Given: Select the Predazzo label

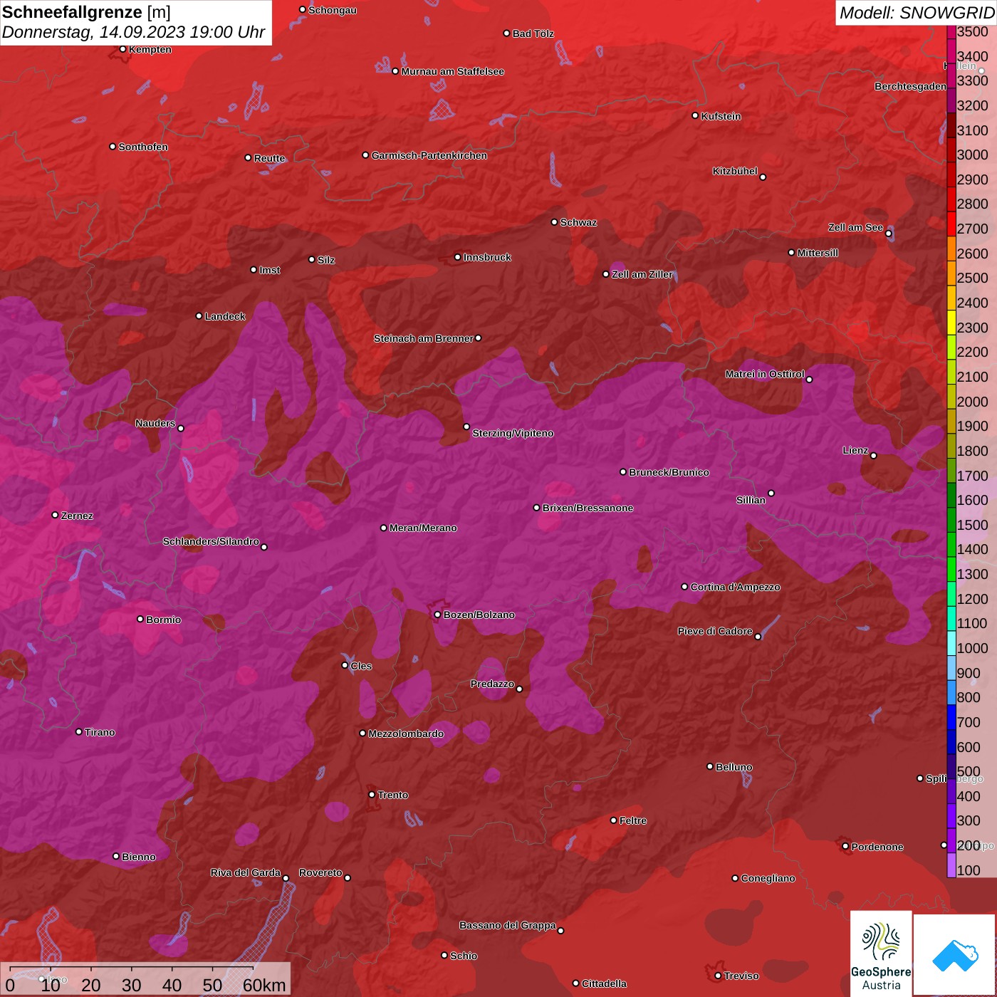Looking at the screenshot, I should click(492, 684).
